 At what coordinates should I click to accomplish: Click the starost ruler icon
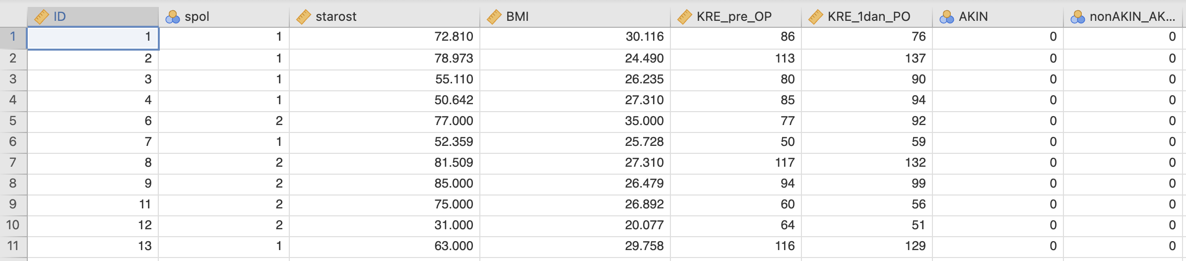(x=303, y=17)
